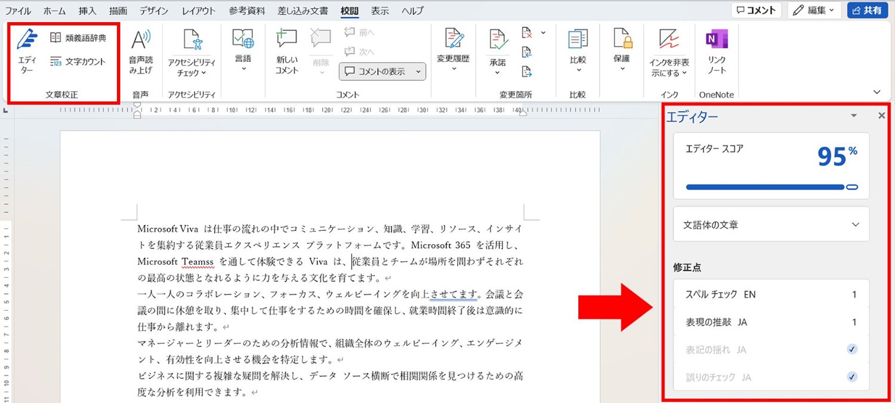Open アクセシビリティチェック tool
The image size is (895, 403).
click(x=192, y=52)
